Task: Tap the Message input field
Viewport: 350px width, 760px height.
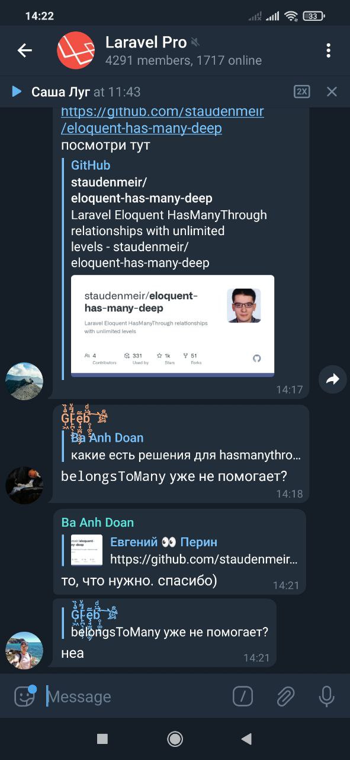Action: click(135, 696)
